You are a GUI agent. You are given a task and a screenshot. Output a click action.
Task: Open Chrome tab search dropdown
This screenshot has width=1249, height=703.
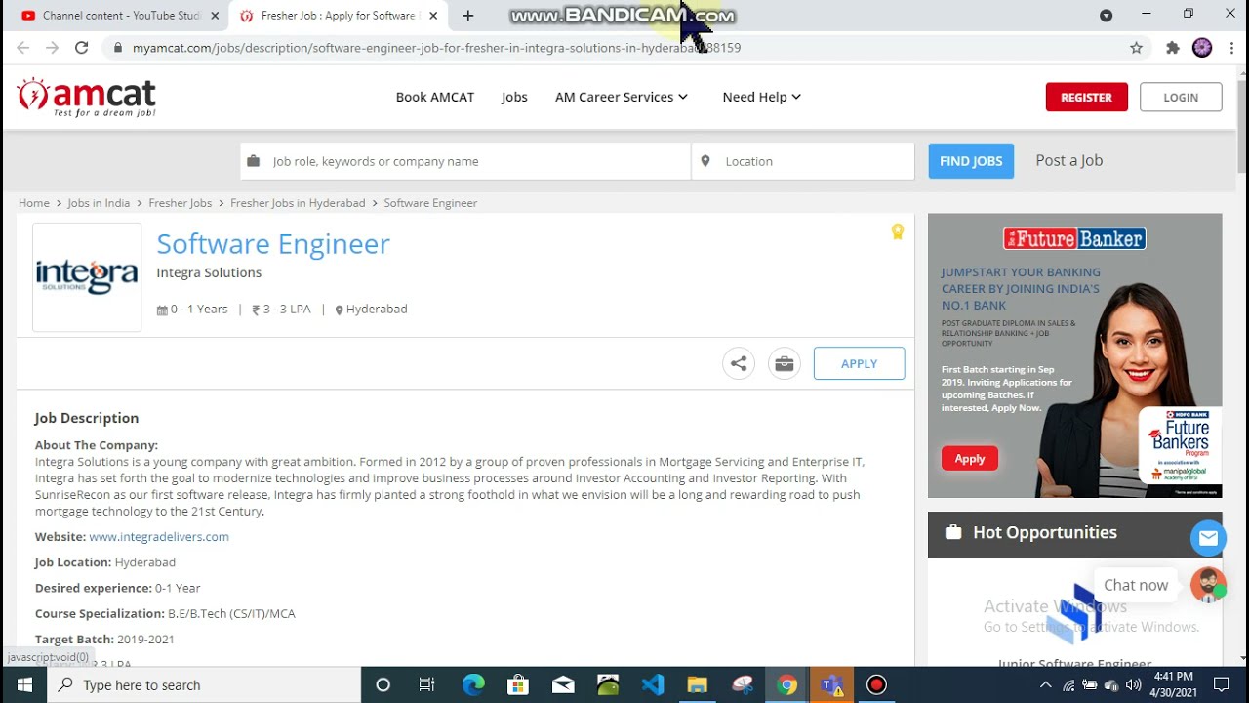1106,15
